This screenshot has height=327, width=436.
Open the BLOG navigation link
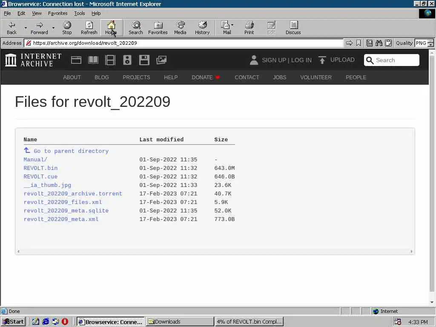tap(101, 77)
